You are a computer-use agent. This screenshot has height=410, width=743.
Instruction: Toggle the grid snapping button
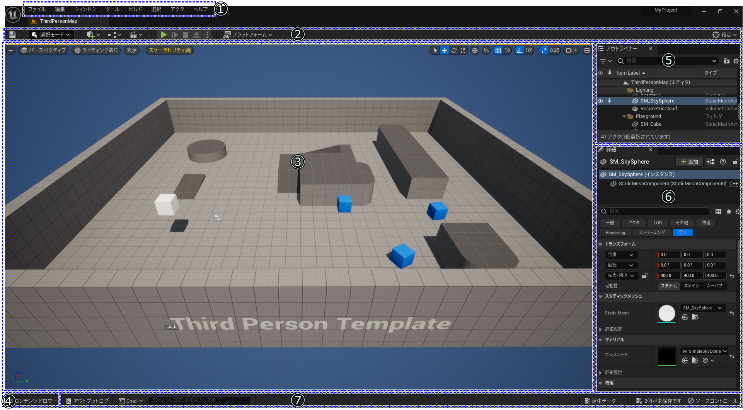(x=498, y=50)
